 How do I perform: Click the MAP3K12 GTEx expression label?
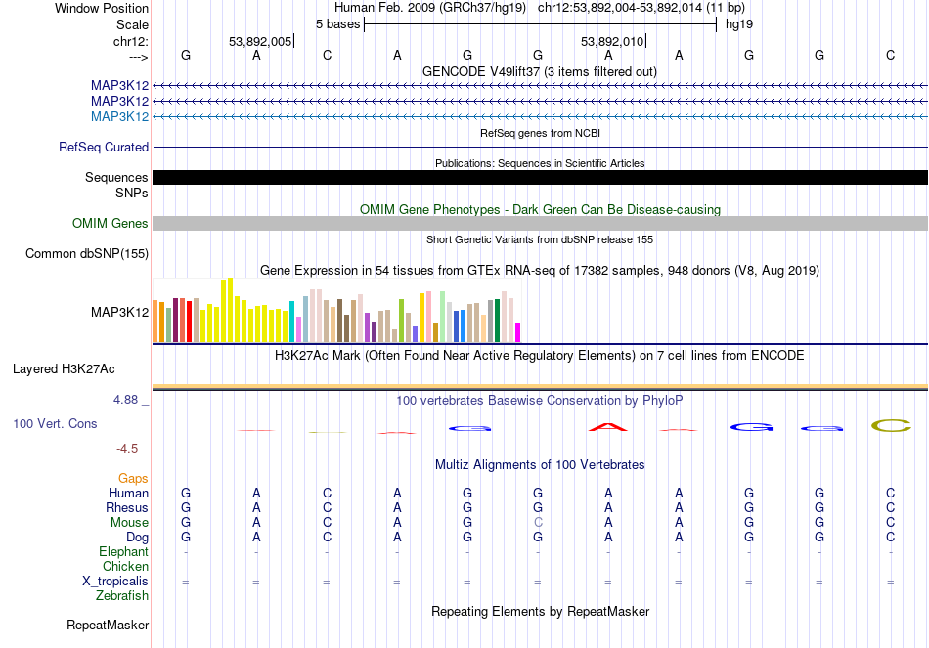point(119,312)
